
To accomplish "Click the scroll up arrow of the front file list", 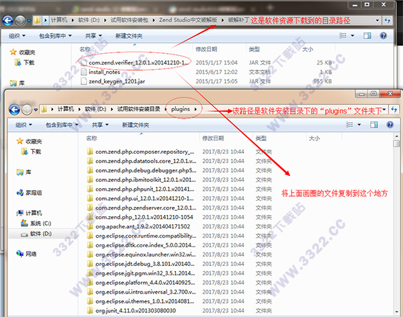I will point(396,136).
